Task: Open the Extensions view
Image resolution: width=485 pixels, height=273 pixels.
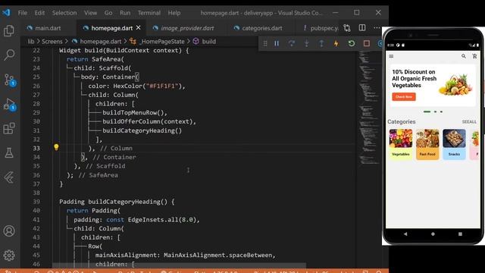Action: click(x=9, y=128)
